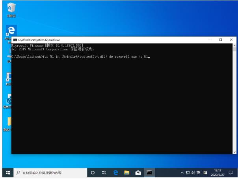Open the Windows Start menu
This screenshot has width=238, height=179.
tap(8, 172)
